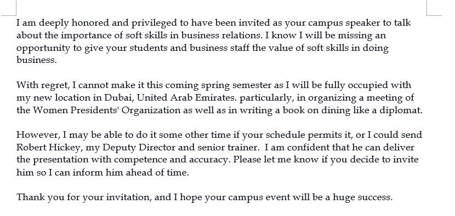This screenshot has height=216, width=455.
Task: Click the word "opportunity" starting the third line
Action: coord(43,48)
